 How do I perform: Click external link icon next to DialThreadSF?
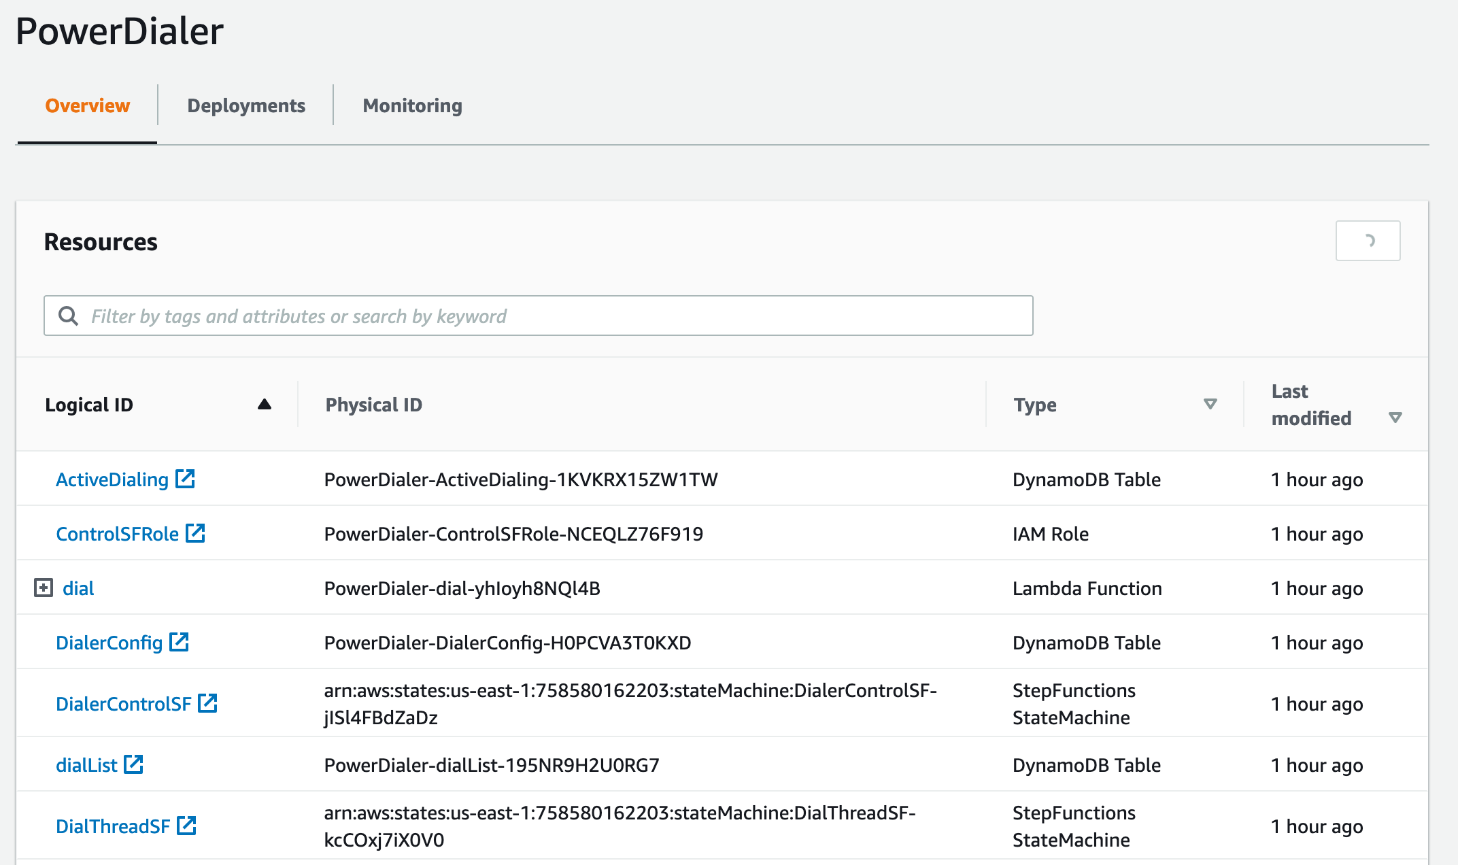pyautogui.click(x=186, y=826)
